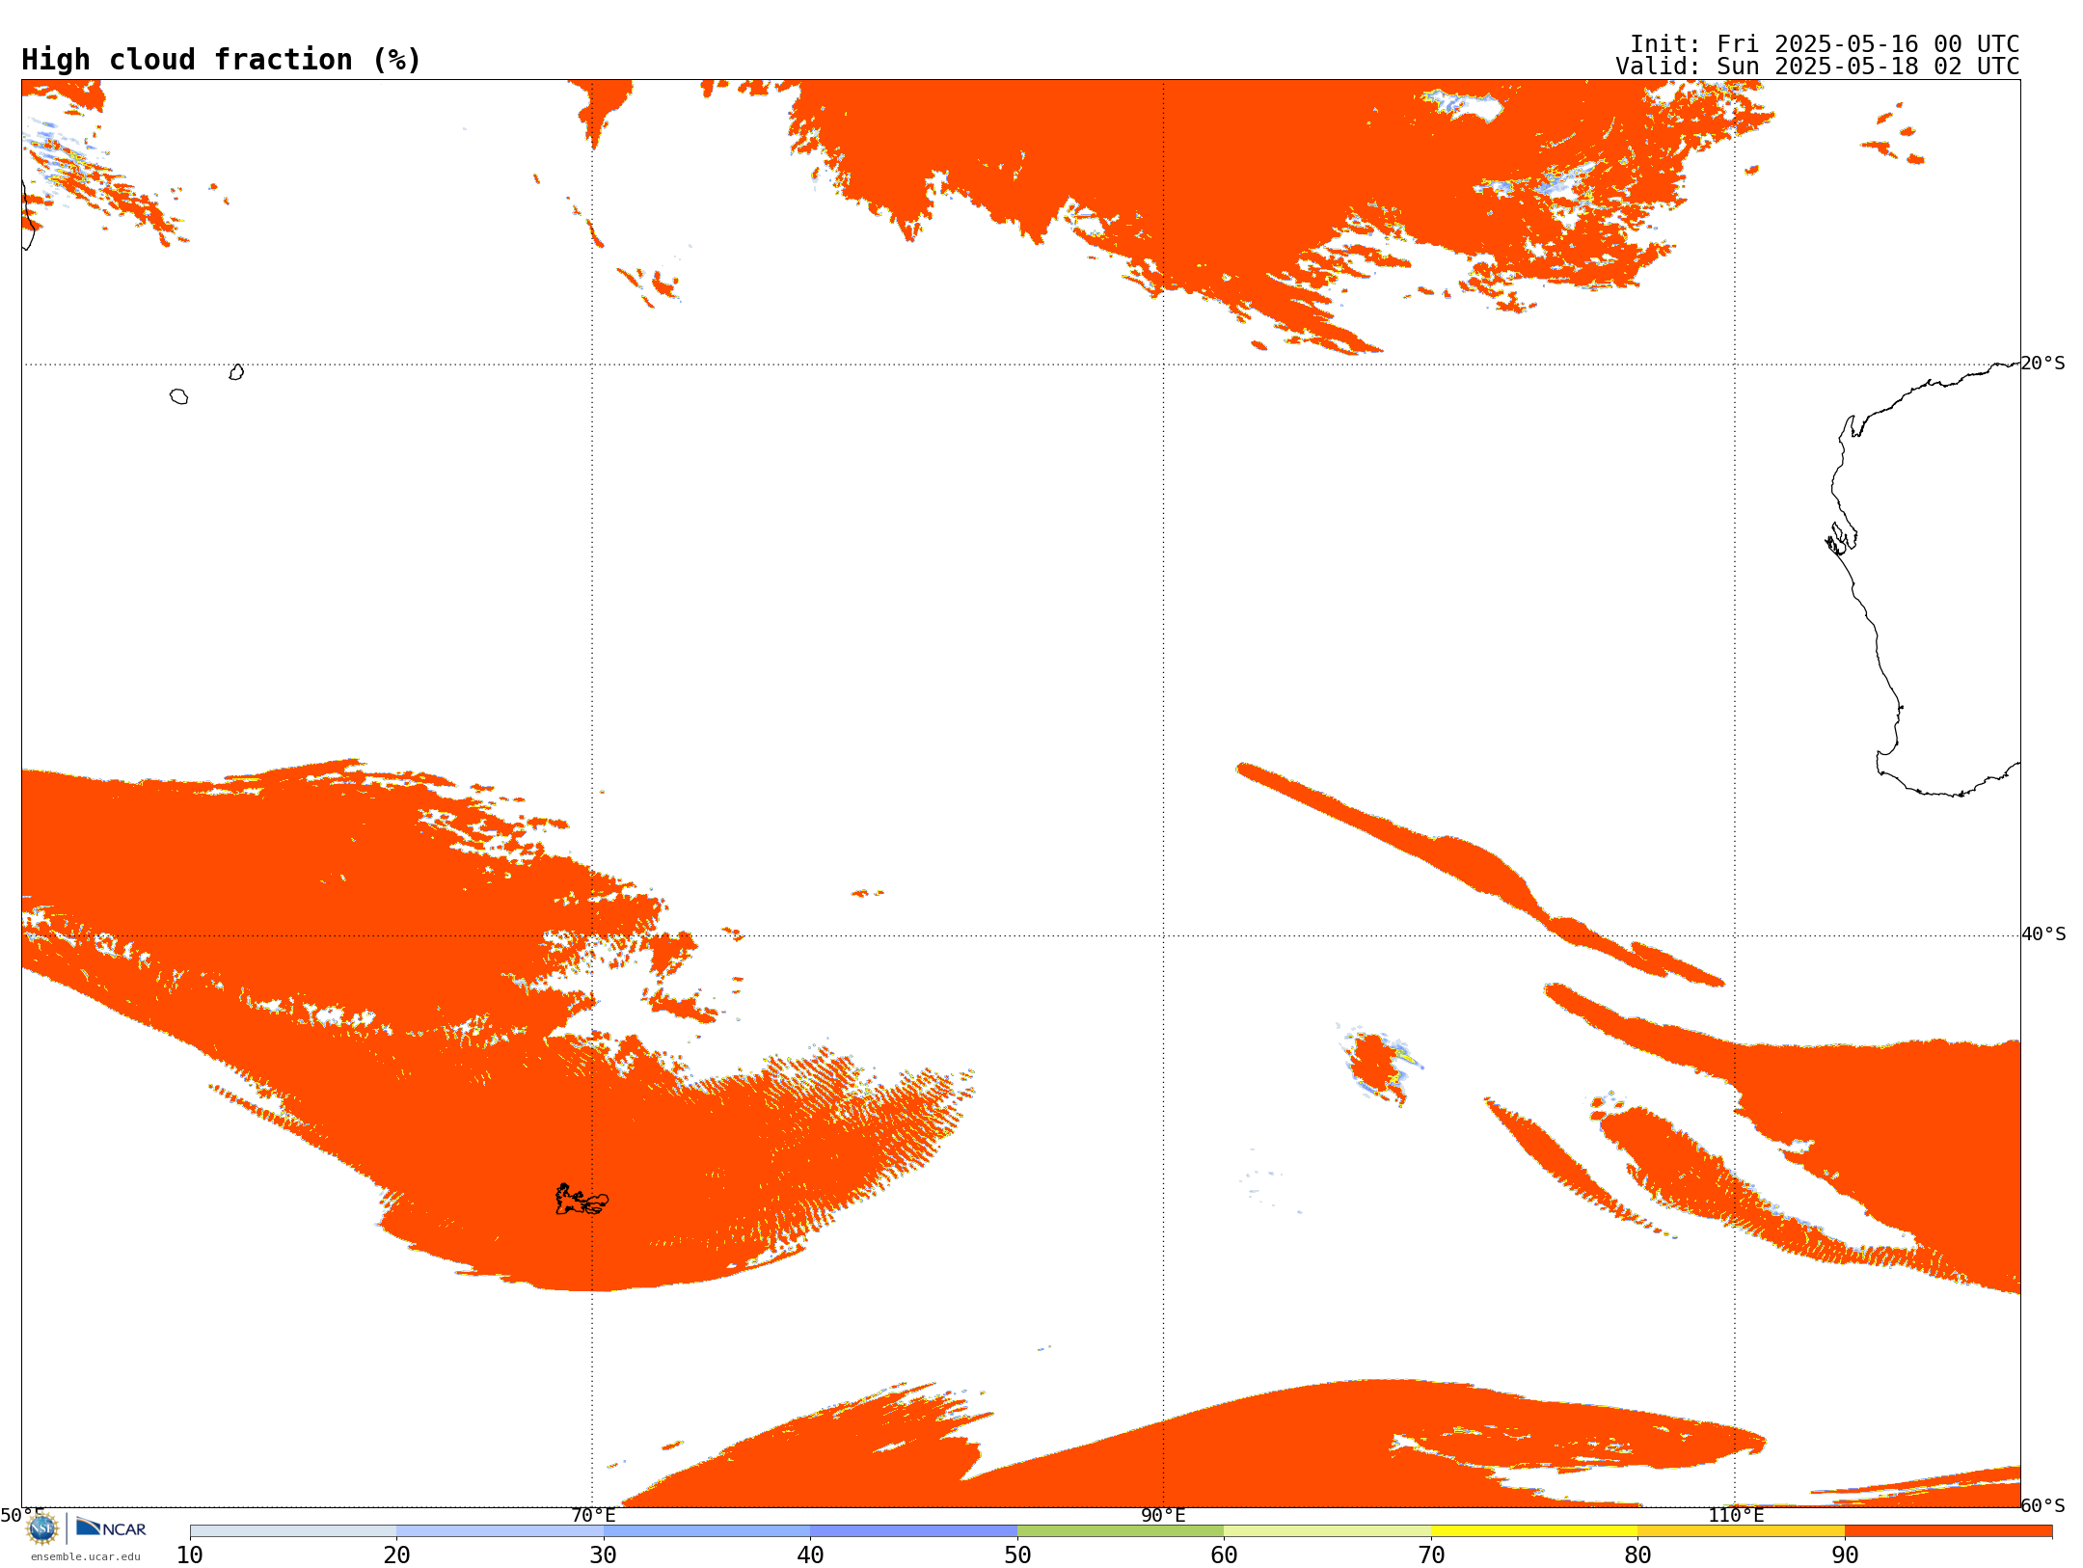Click the NCAR logo
The width and height of the screenshot is (2083, 1568).
[111, 1527]
